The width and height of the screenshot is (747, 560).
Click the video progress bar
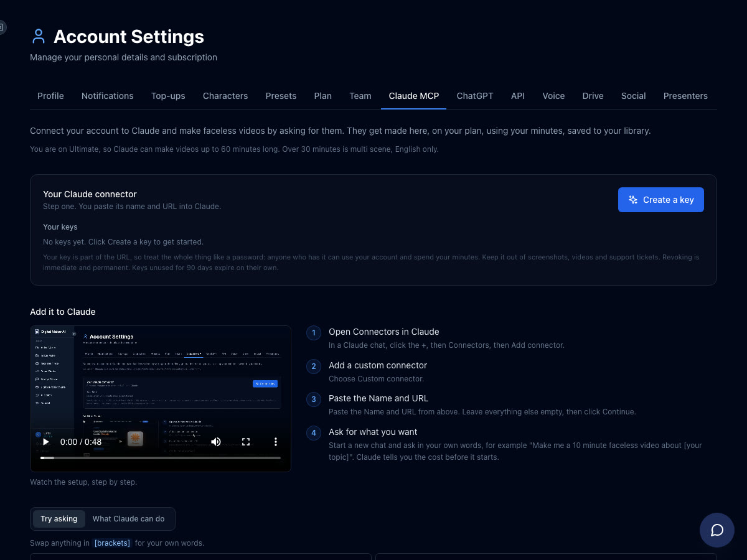pyautogui.click(x=161, y=458)
